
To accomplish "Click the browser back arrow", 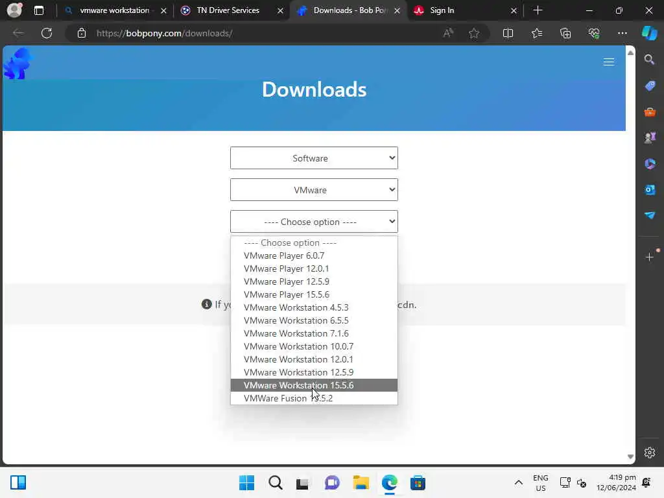I will coord(18,33).
